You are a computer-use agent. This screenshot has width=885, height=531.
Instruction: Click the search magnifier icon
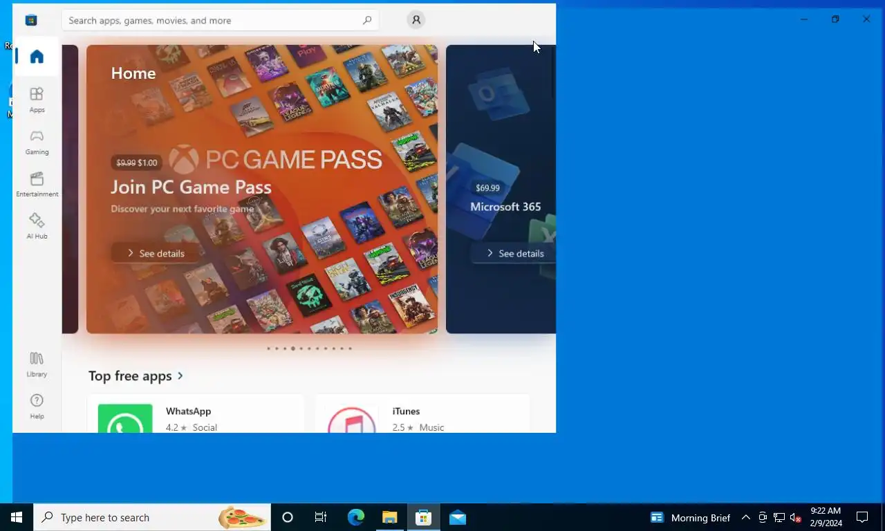(367, 20)
